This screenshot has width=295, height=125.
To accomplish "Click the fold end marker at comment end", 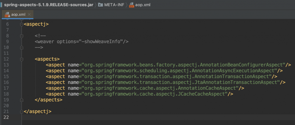I will 21,48.
